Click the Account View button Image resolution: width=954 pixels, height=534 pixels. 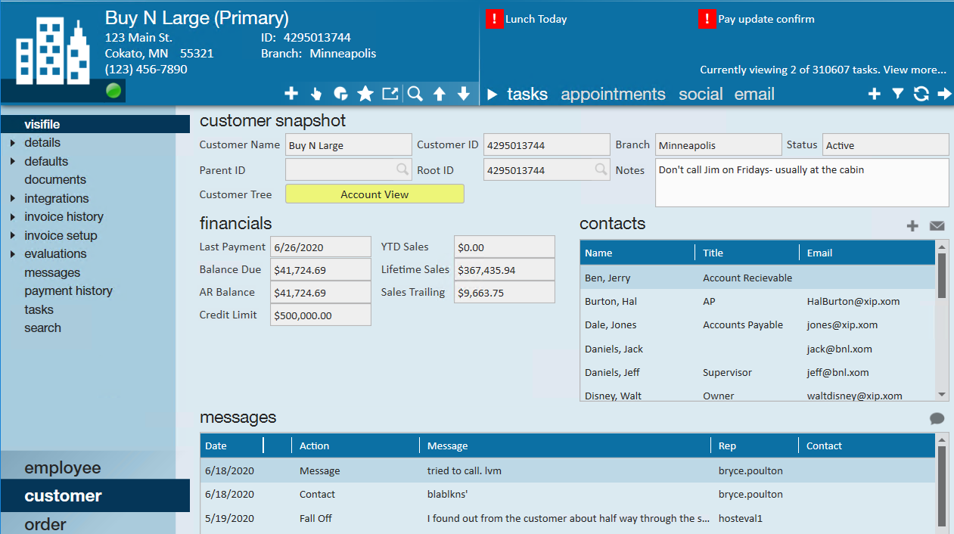374,194
